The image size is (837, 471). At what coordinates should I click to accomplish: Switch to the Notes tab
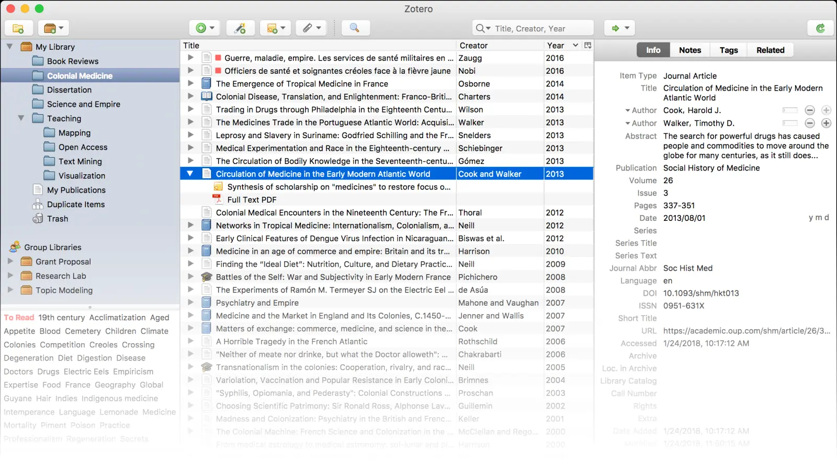tap(690, 50)
